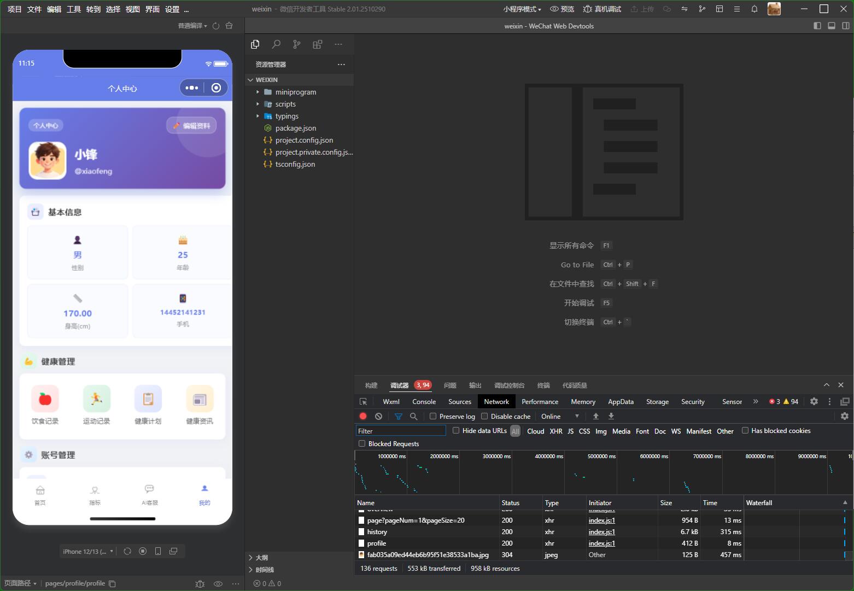Viewport: 854px width, 591px height.
Task: Toggle the network filter funnel icon
Action: pos(399,416)
